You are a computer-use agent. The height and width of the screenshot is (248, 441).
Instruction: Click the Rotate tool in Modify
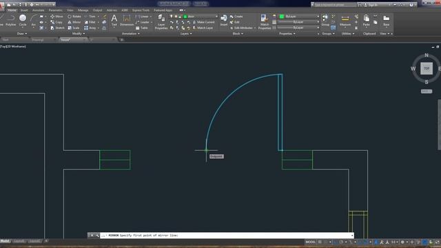tap(74, 17)
